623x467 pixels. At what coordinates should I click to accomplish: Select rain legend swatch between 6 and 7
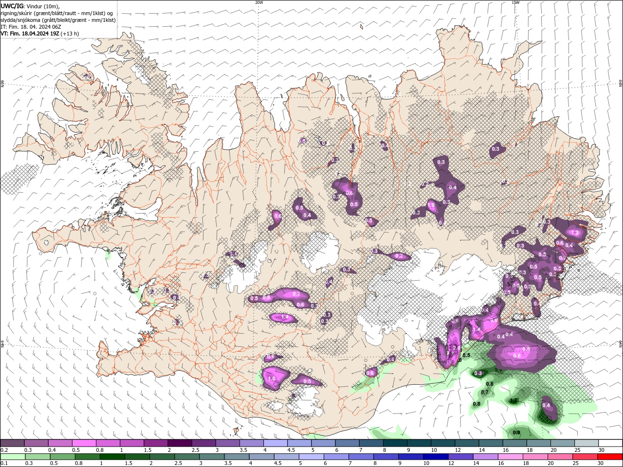click(x=336, y=457)
